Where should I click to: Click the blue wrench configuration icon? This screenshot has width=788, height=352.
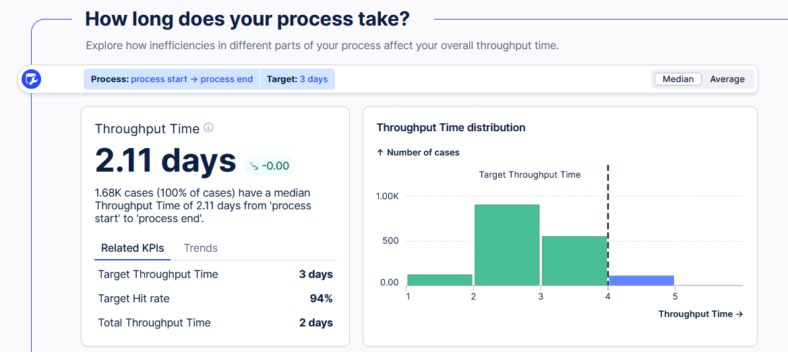[x=31, y=79]
